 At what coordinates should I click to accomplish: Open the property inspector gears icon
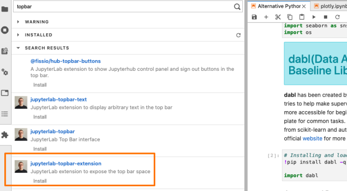[5, 72]
